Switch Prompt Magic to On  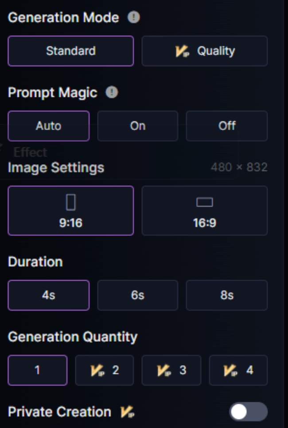(x=137, y=126)
